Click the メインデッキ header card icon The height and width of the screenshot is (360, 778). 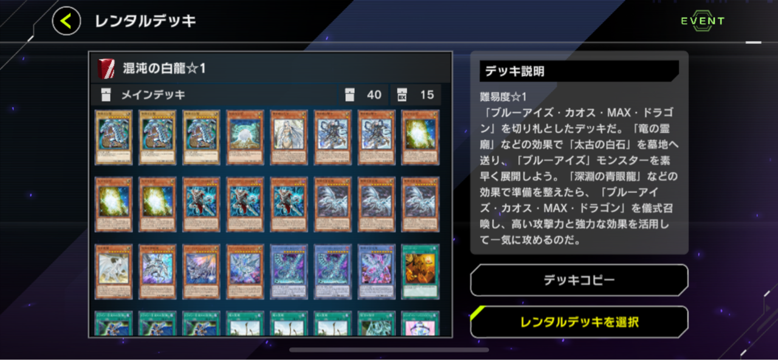pos(106,94)
